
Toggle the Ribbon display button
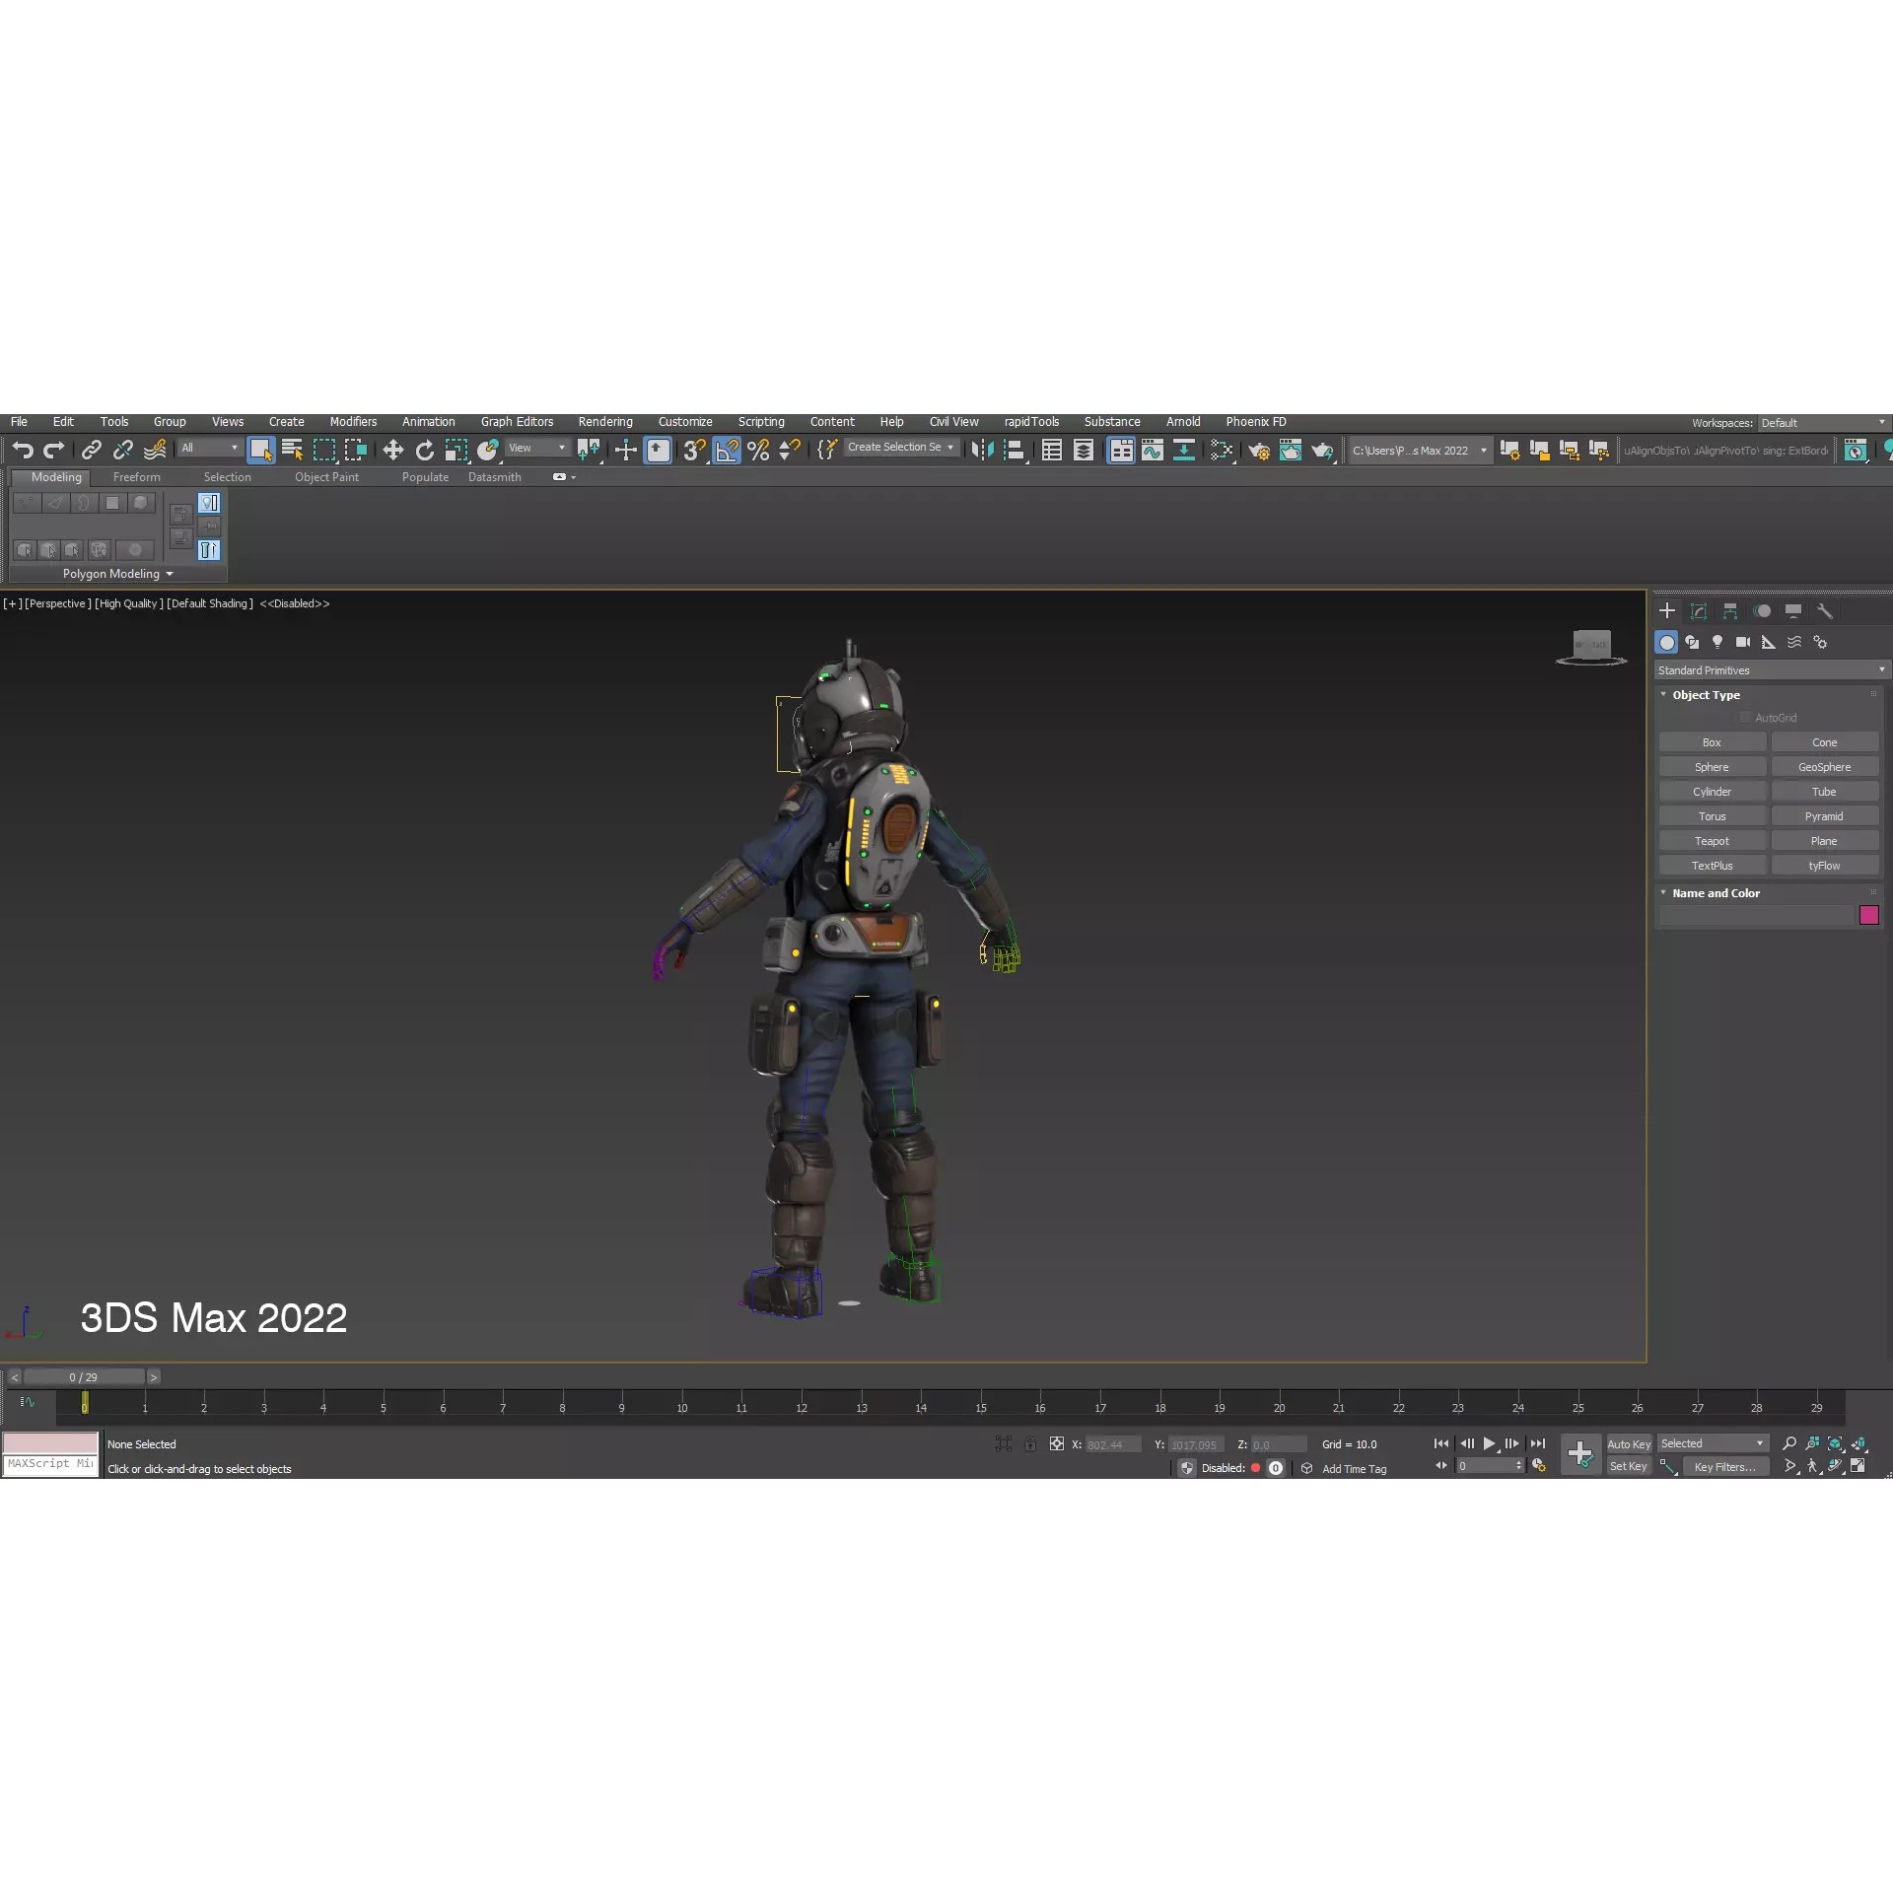pyautogui.click(x=1121, y=451)
